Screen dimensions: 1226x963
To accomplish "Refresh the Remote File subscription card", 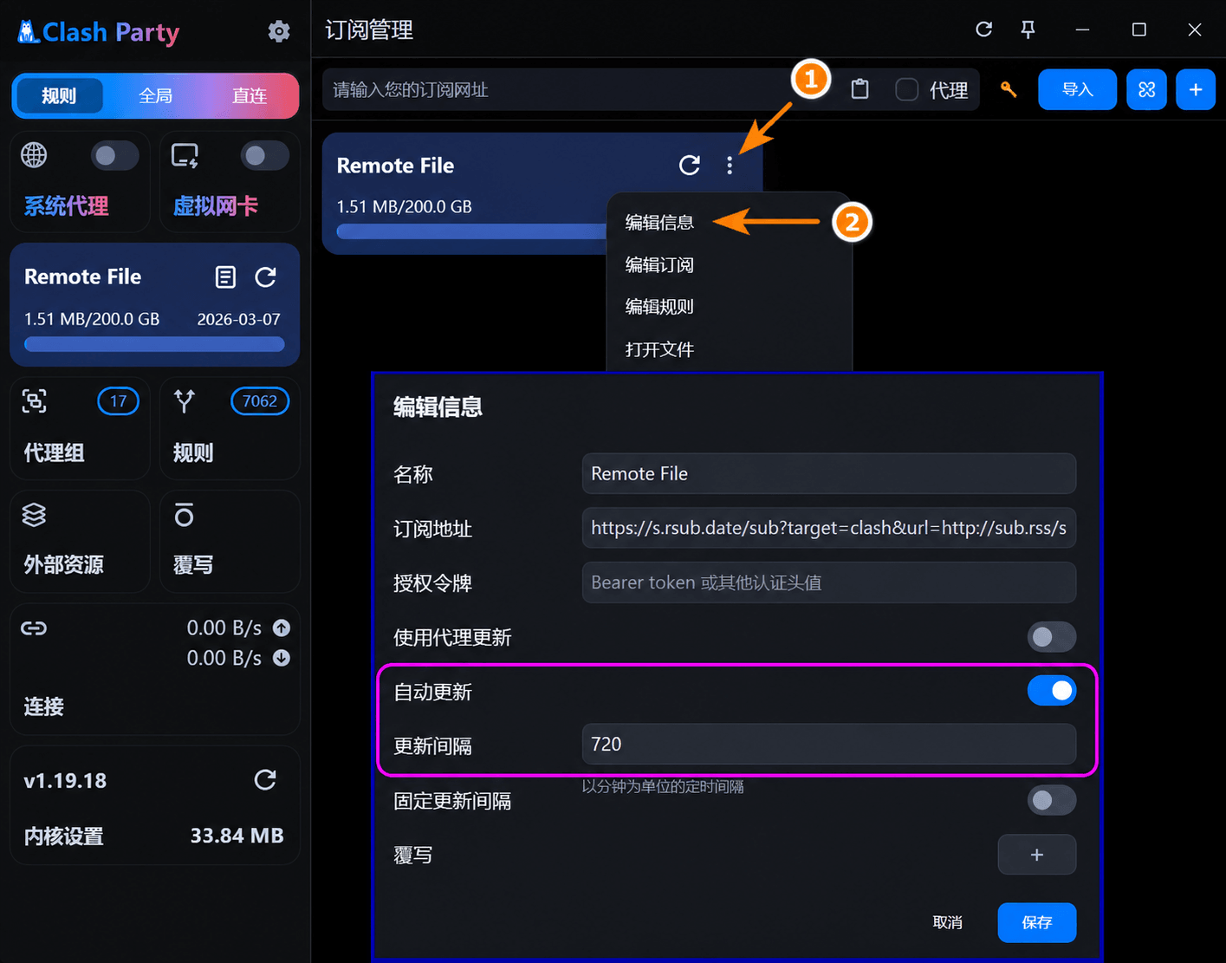I will click(x=690, y=165).
